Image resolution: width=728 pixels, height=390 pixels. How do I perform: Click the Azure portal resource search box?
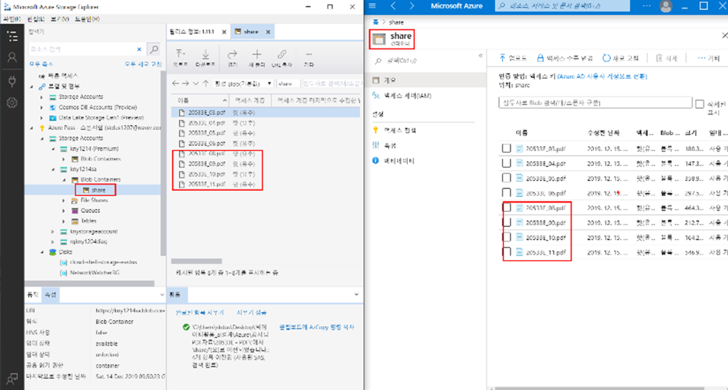coord(563,6)
